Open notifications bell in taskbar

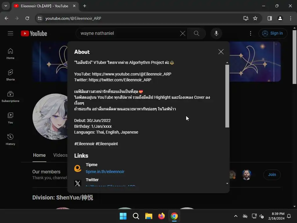[289, 216]
